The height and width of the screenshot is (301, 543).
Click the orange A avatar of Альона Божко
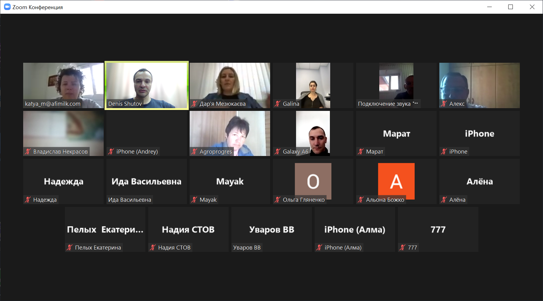pos(396,181)
